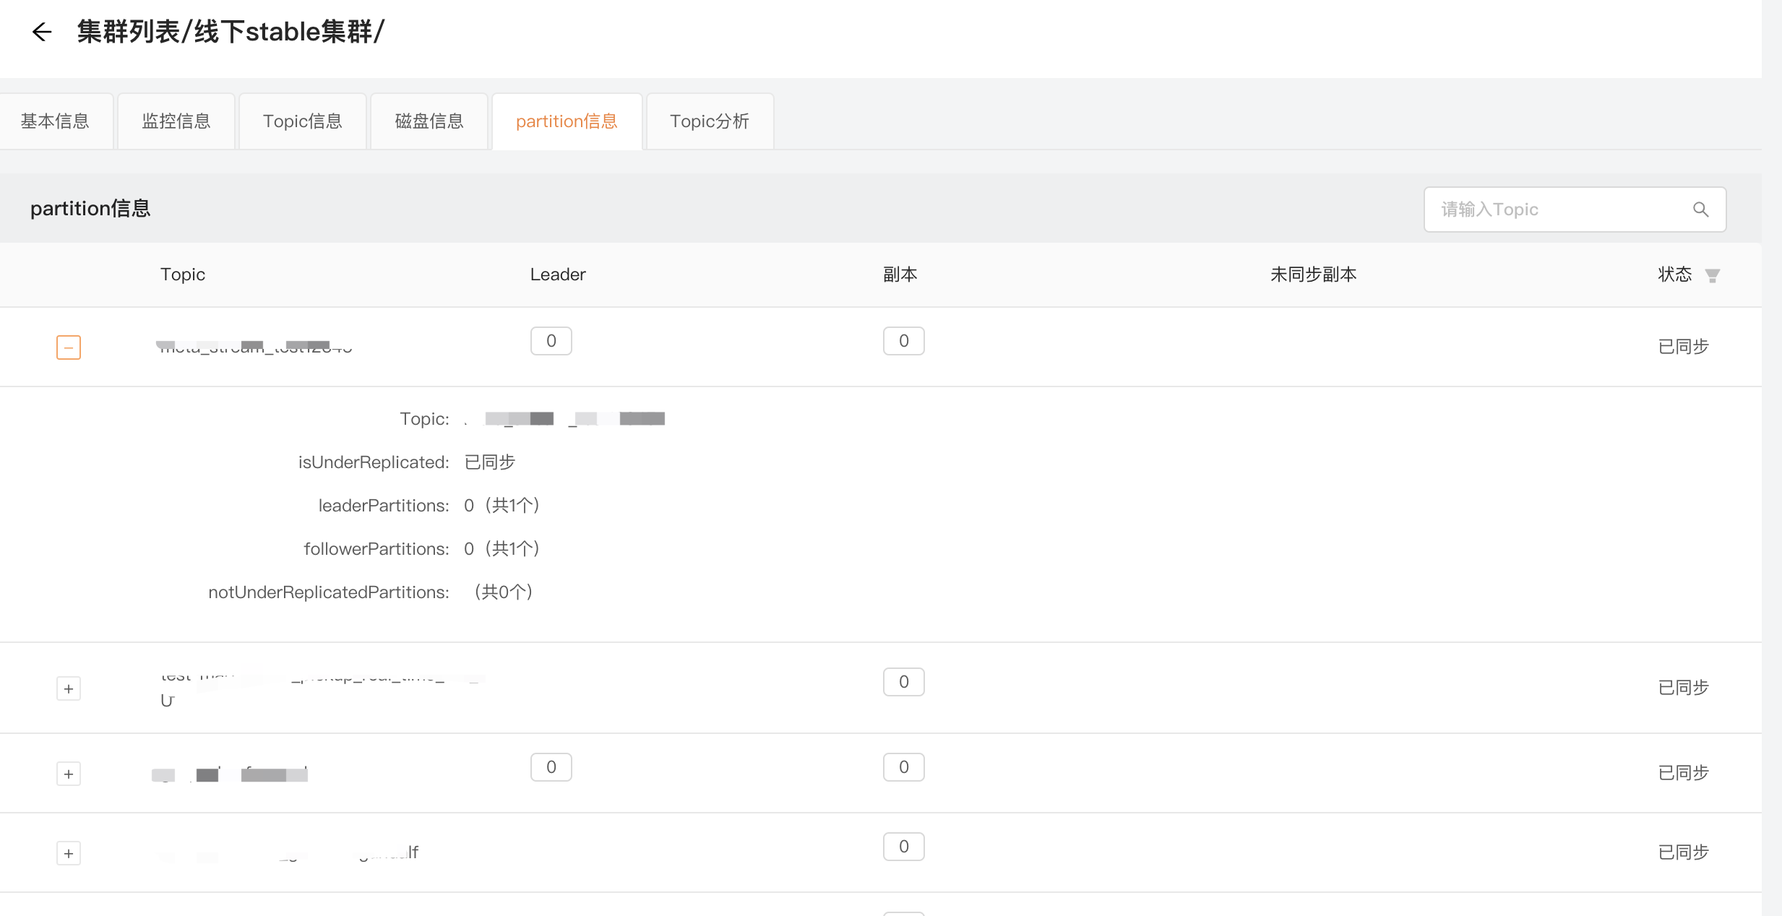Image resolution: width=1782 pixels, height=916 pixels.
Task: Click the vertical scrollbar on right
Action: (x=1771, y=458)
